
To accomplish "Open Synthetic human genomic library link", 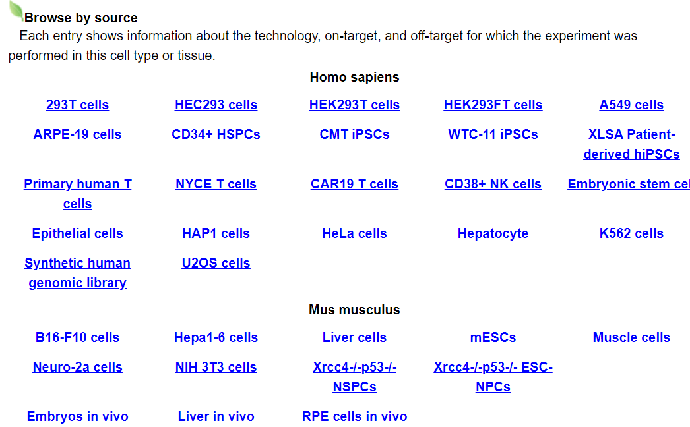I will [77, 273].
